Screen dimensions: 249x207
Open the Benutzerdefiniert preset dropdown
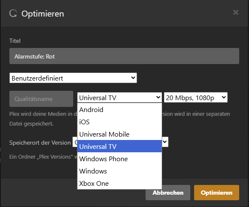[73, 78]
